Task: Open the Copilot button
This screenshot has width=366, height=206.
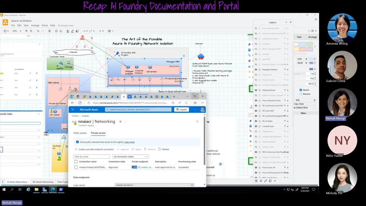Action: click(x=181, y=110)
